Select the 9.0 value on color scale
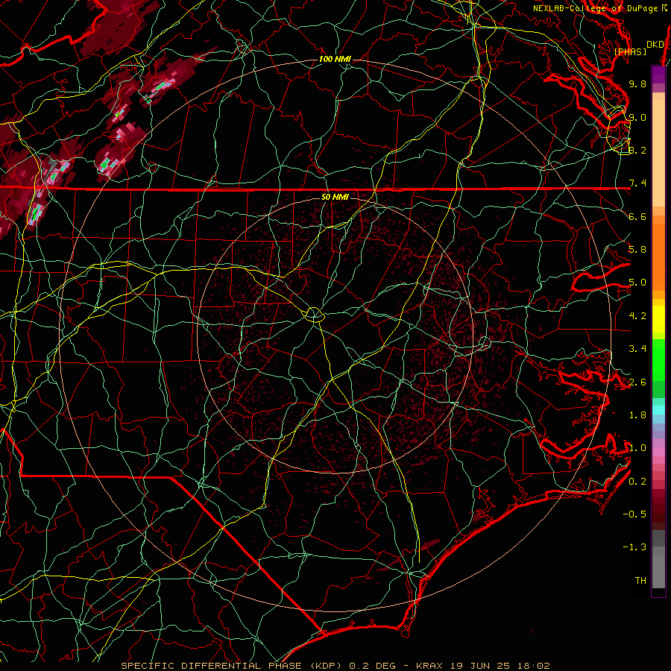The height and width of the screenshot is (671, 671). (637, 117)
